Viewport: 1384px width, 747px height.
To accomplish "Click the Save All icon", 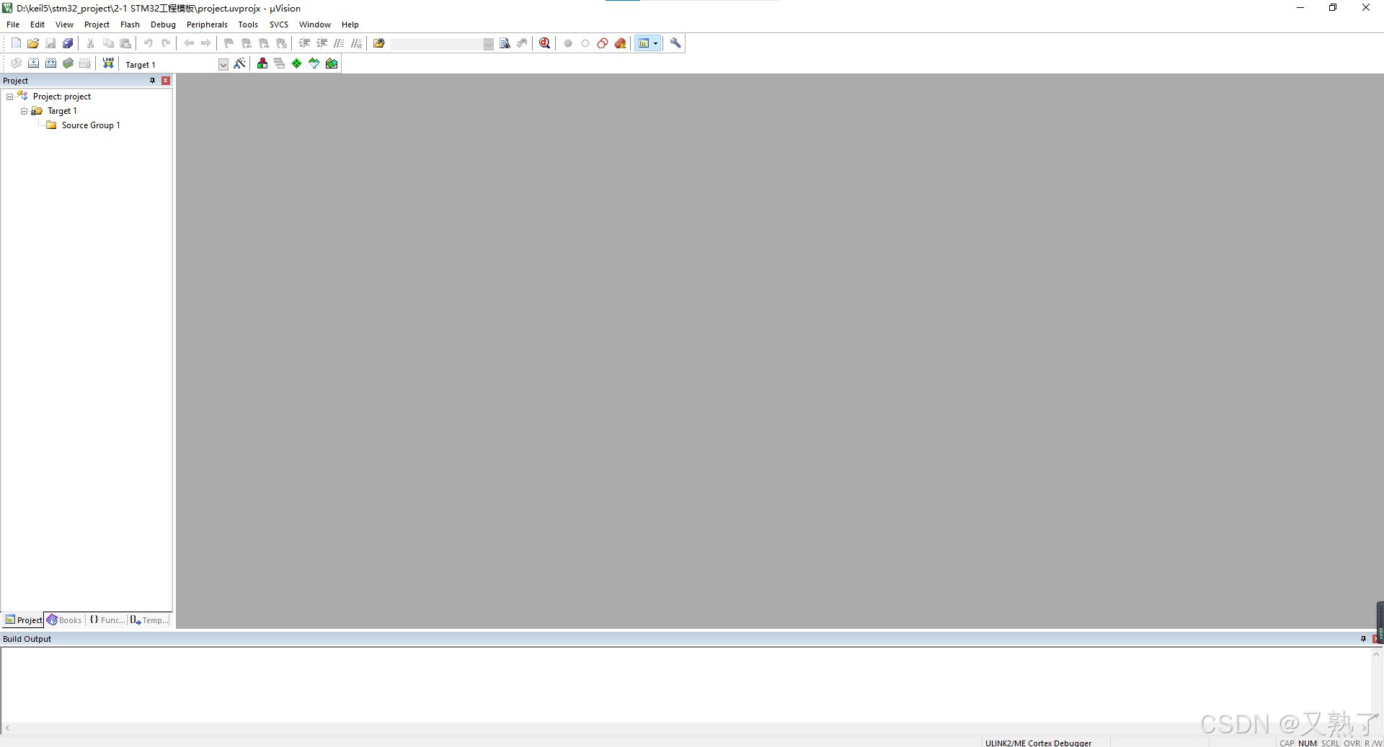I will coord(68,43).
